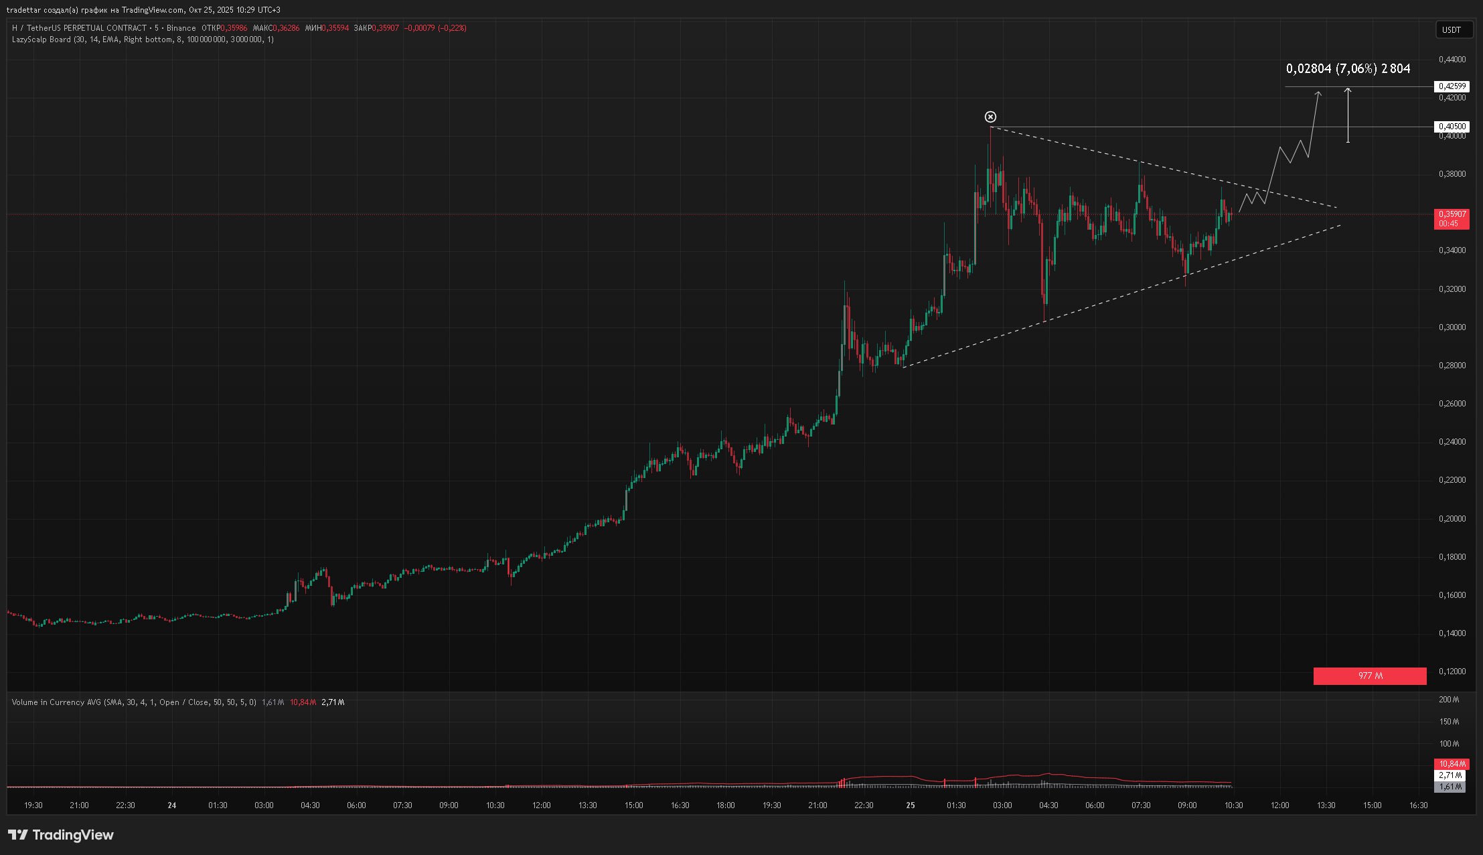Open the USDT currency selector
This screenshot has height=855, width=1483.
[x=1454, y=29]
